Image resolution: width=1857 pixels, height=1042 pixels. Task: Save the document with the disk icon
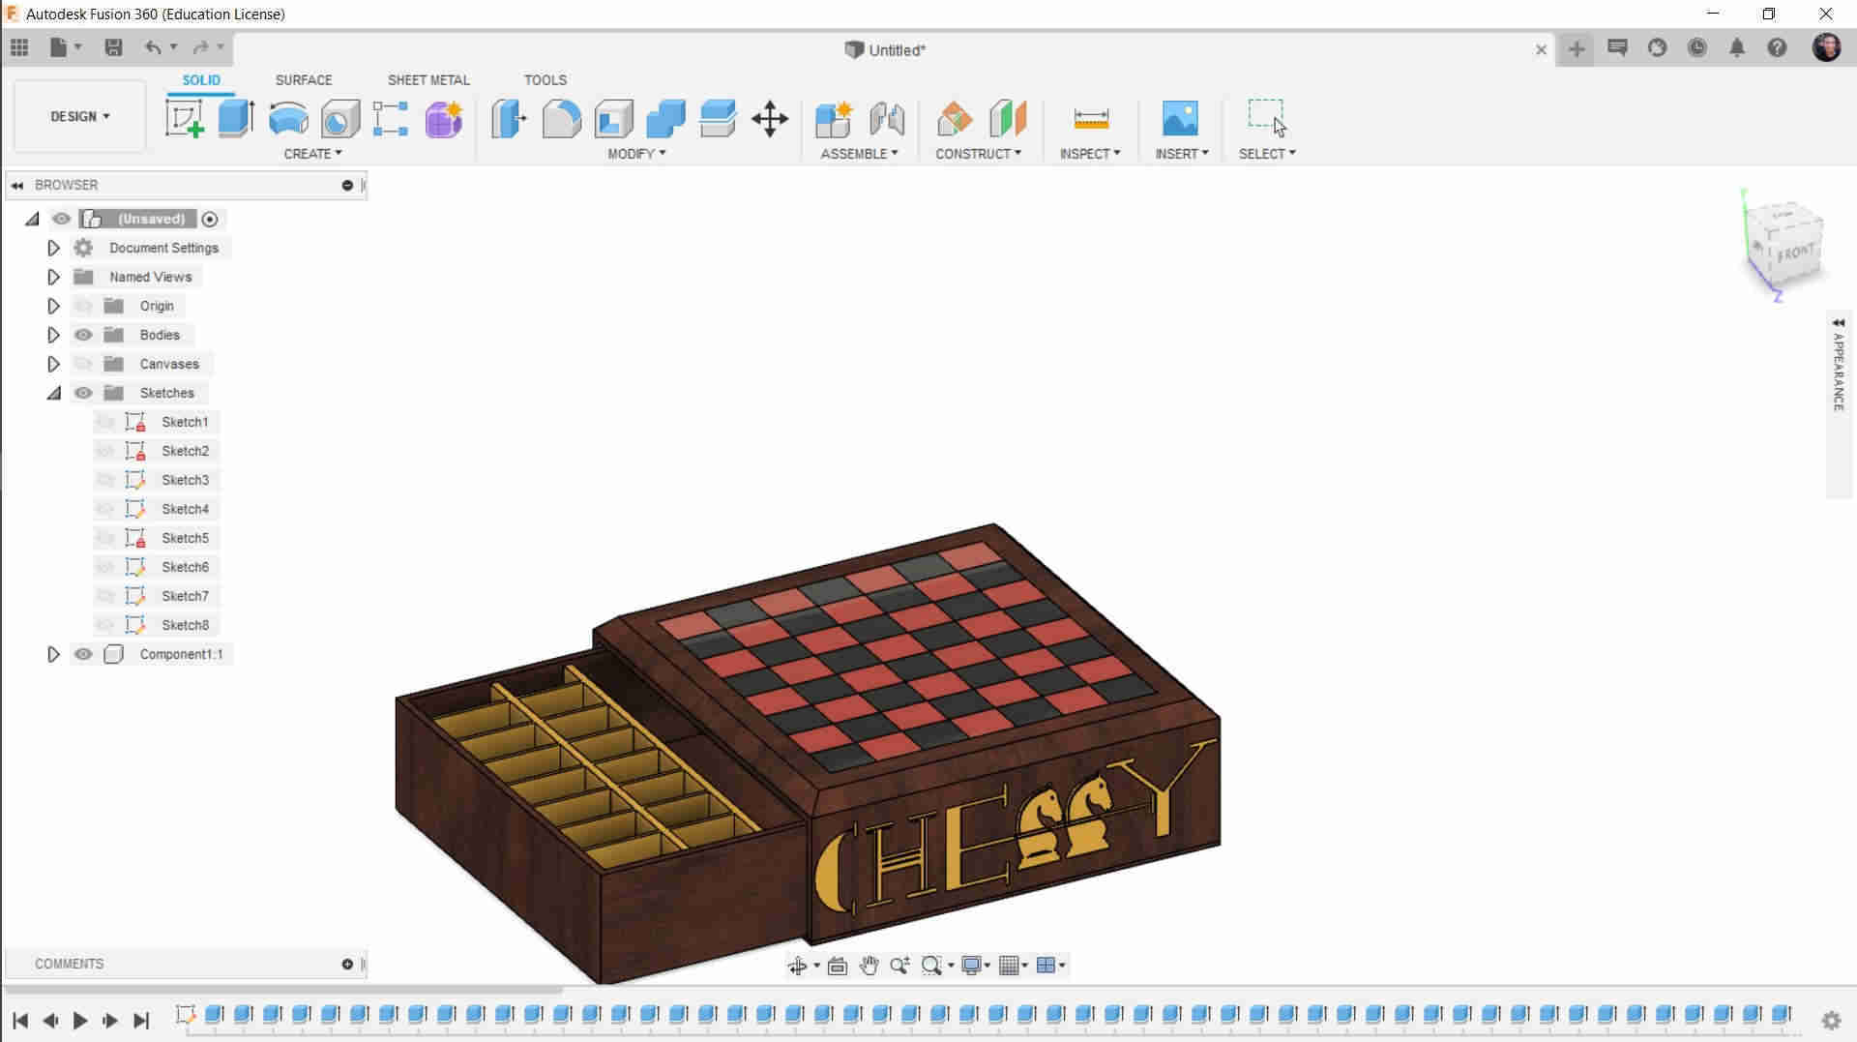point(113,47)
